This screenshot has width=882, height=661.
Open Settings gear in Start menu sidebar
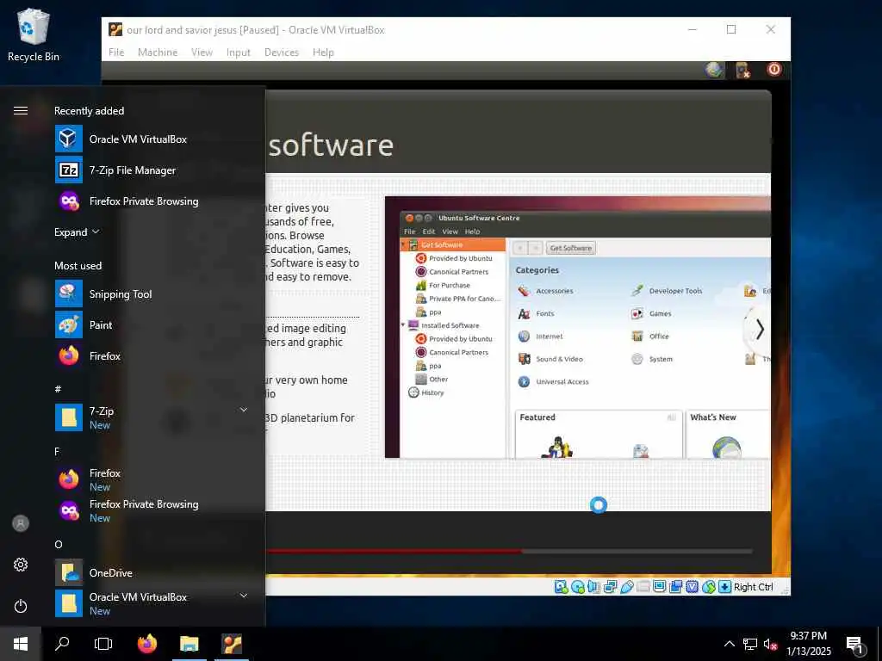tap(21, 565)
